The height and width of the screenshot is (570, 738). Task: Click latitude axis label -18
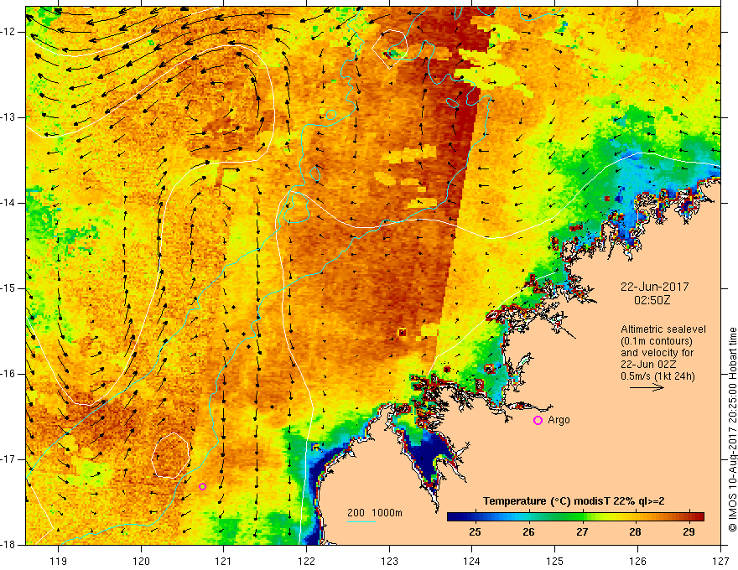coord(8,545)
